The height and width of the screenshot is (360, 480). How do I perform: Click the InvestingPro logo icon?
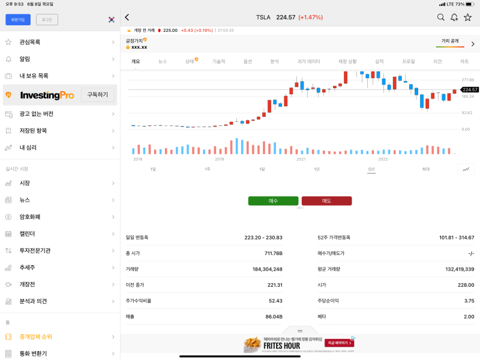tap(8, 95)
